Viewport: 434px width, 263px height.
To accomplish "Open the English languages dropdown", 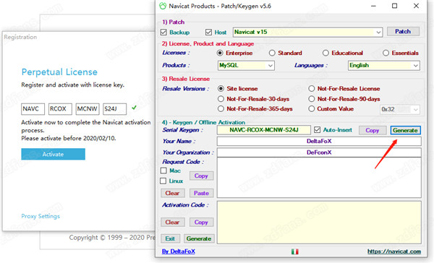I will [x=384, y=66].
